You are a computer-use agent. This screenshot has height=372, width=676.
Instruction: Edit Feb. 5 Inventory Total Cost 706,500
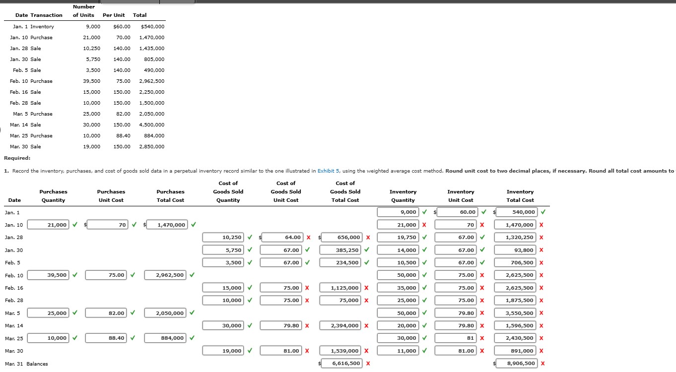click(516, 262)
